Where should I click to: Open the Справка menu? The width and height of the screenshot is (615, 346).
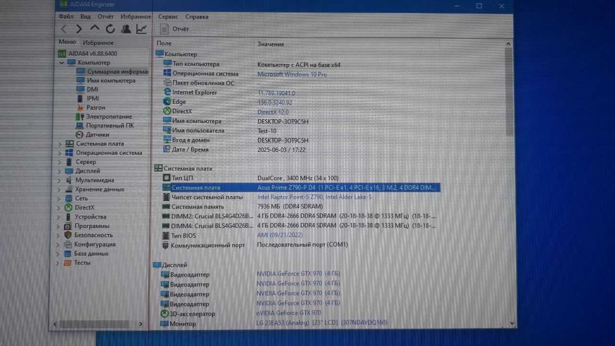pos(197,17)
